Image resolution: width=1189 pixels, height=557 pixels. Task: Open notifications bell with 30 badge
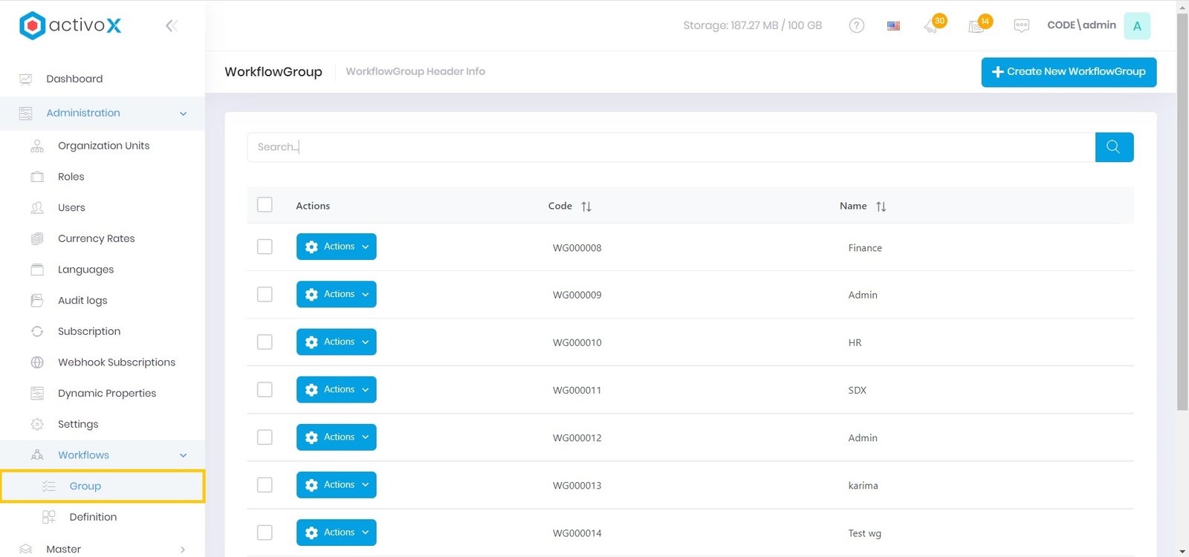[x=932, y=26]
